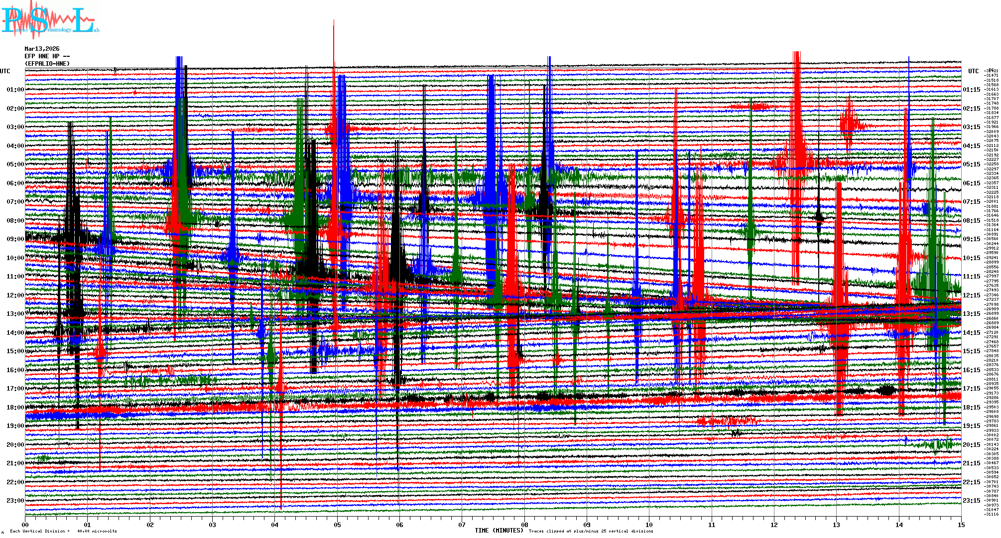This screenshot has height=538, width=1001.
Task: Click the TIME (MINUTES) axis title
Action: click(499, 531)
